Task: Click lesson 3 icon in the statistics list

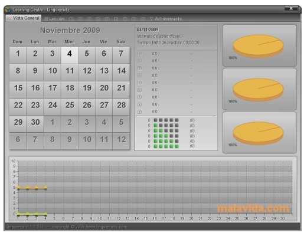Action: 139,68
